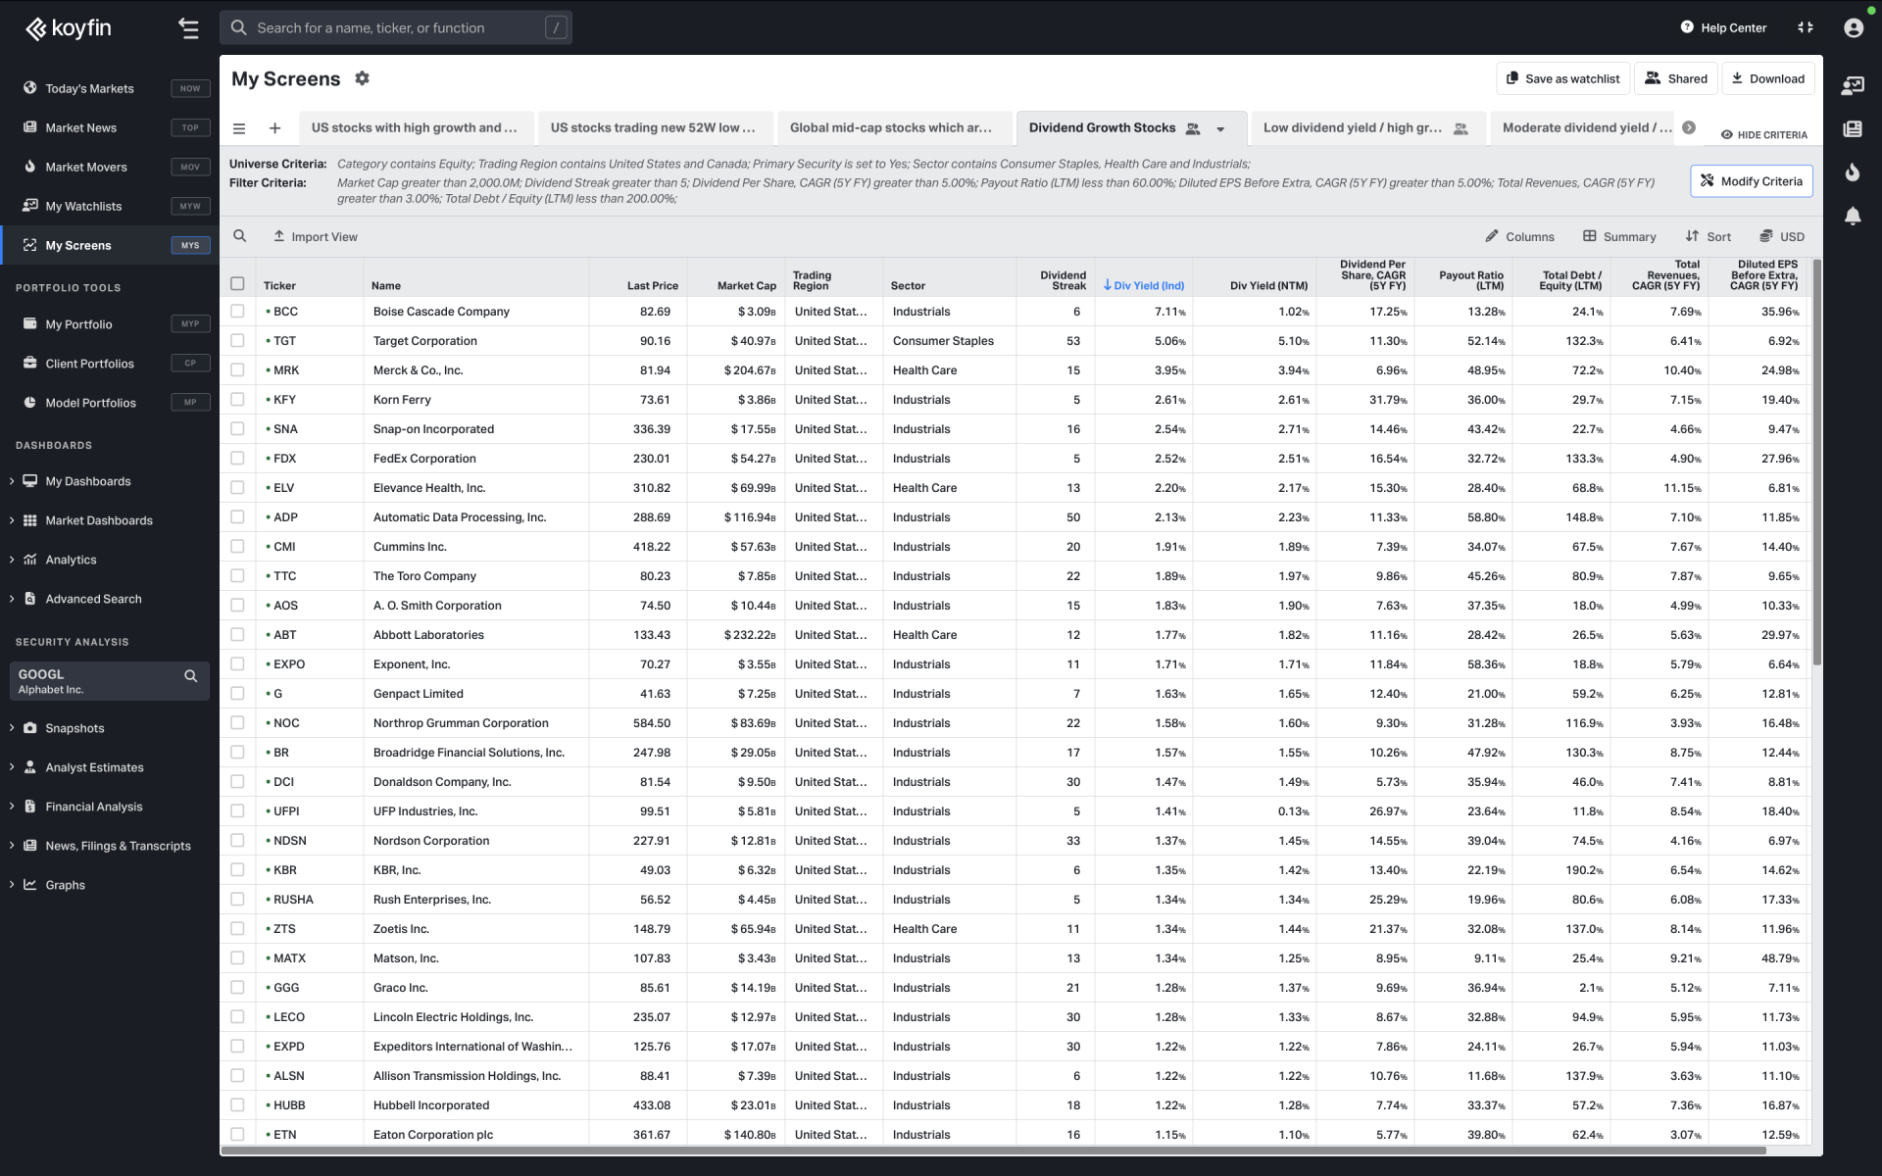Select the checkbox for Merck & Co. row

coord(237,369)
